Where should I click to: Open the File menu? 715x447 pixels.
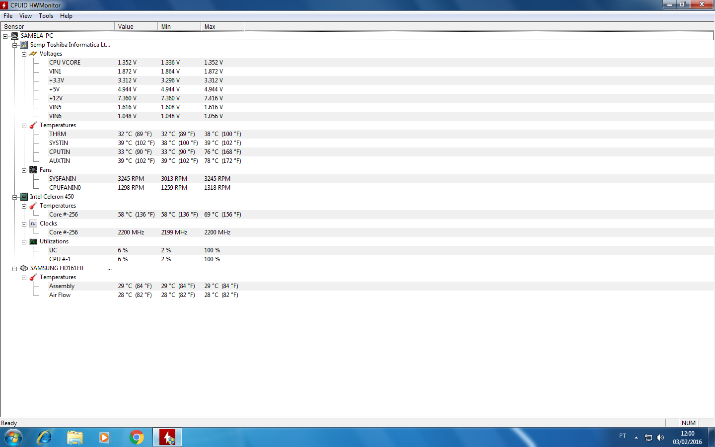coord(8,16)
